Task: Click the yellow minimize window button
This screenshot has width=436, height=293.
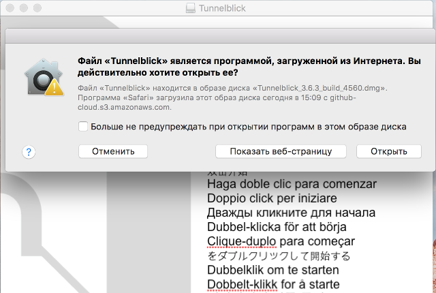Action: (x=24, y=7)
